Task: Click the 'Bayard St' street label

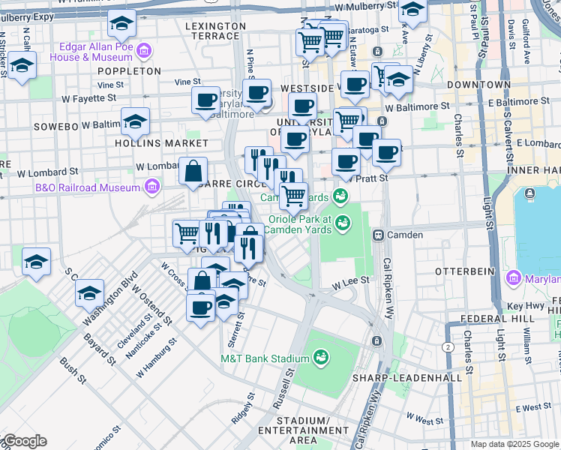Action: coord(100,349)
